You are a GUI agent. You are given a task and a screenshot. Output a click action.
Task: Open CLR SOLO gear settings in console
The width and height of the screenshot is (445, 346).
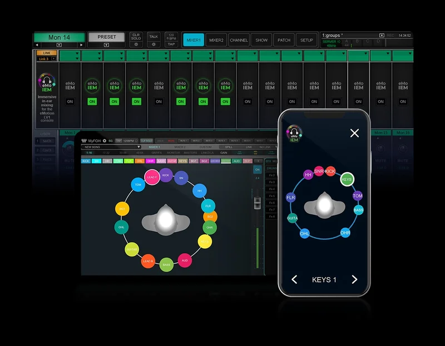(136, 44)
